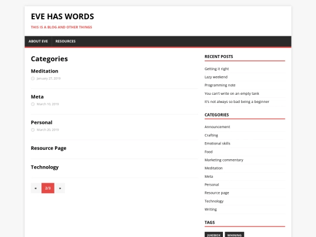Image resolution: width=316 pixels, height=237 pixels.
Task: Click the date March 10, 2019
Action: [47, 104]
